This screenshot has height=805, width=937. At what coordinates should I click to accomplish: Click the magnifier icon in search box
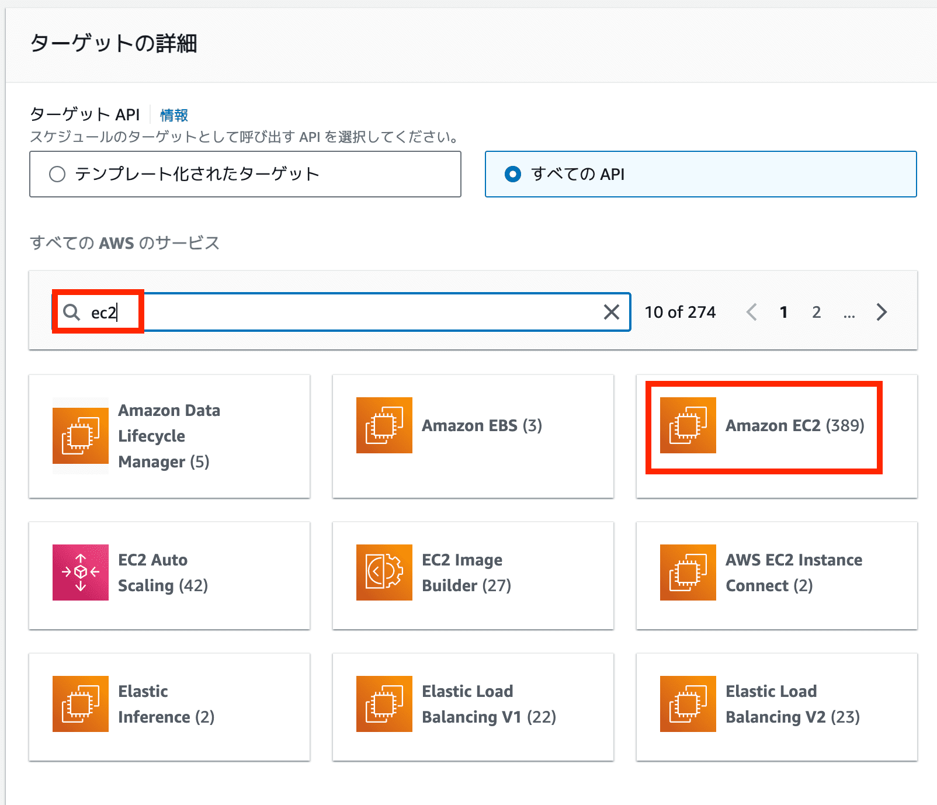click(x=72, y=313)
